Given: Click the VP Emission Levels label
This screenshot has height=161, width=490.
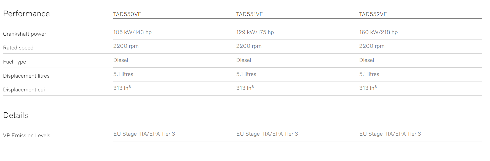Looking at the screenshot, I should pyautogui.click(x=26, y=136).
